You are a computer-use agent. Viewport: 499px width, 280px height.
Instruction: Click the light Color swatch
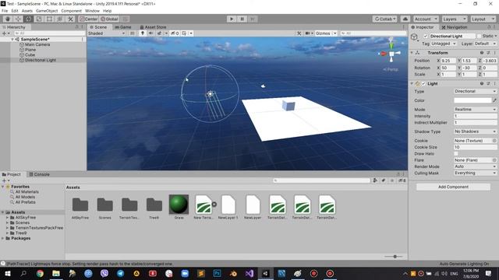[472, 100]
